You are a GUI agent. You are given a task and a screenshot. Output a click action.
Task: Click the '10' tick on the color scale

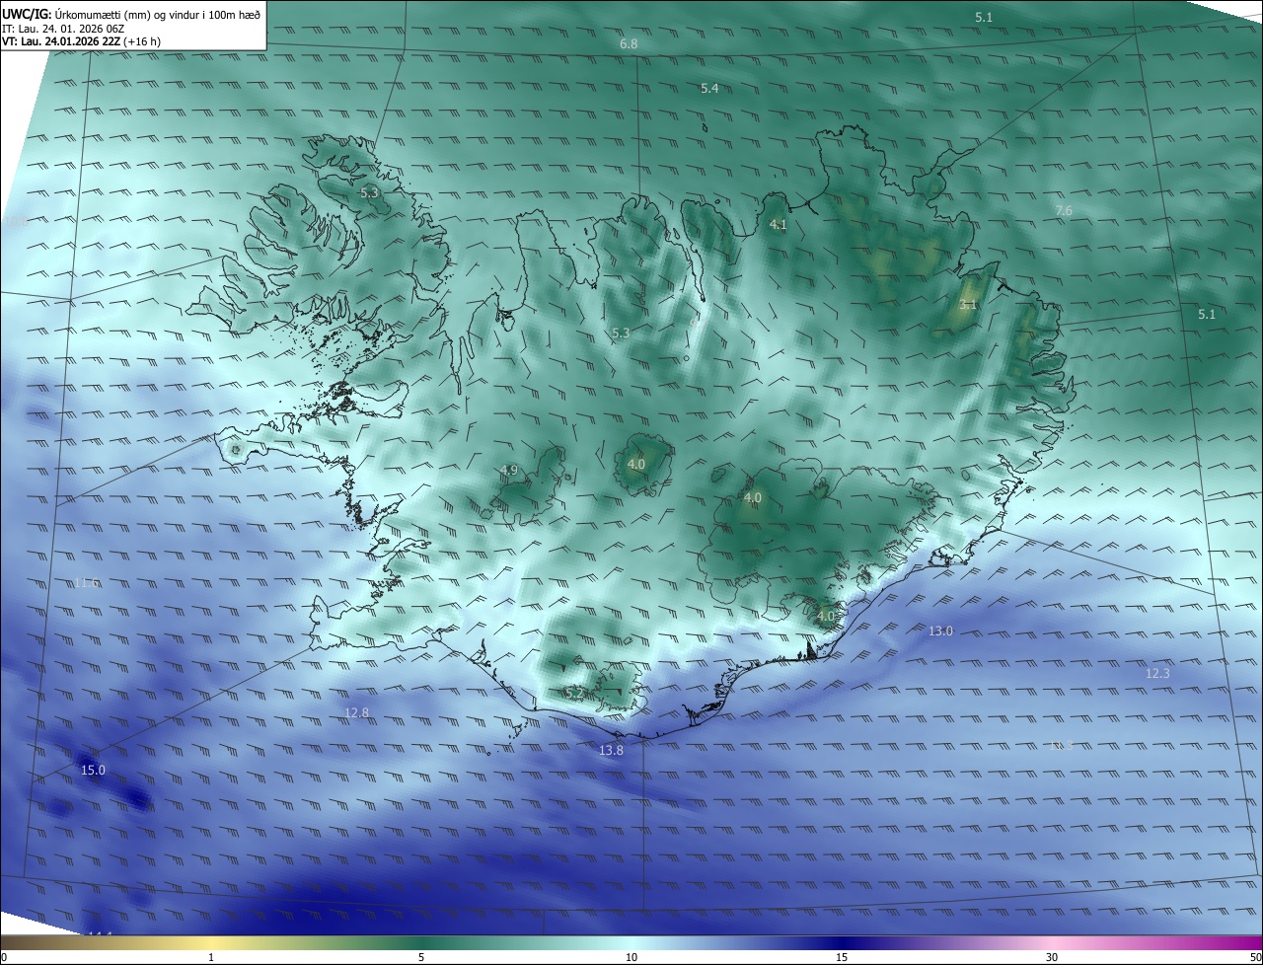pos(631,958)
